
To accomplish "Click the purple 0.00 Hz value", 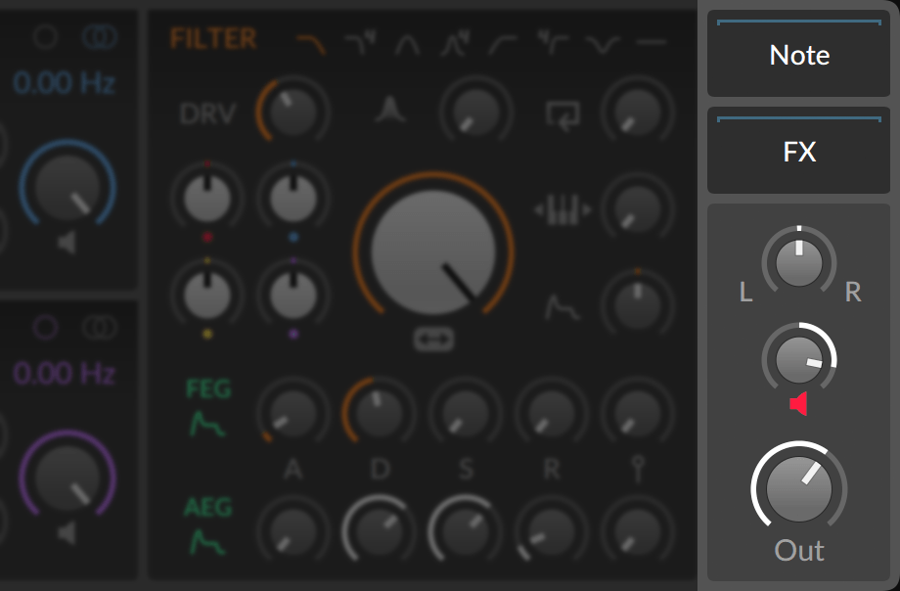I will point(65,374).
